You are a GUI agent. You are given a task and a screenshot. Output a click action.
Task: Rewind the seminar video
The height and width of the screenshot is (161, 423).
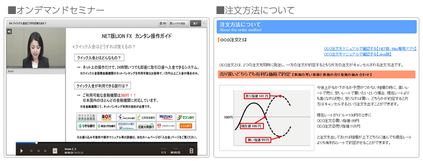pos(38,151)
